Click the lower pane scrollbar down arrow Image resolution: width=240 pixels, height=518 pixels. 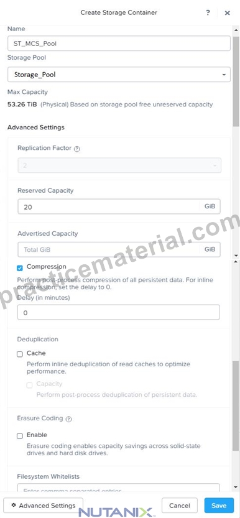tap(236, 488)
